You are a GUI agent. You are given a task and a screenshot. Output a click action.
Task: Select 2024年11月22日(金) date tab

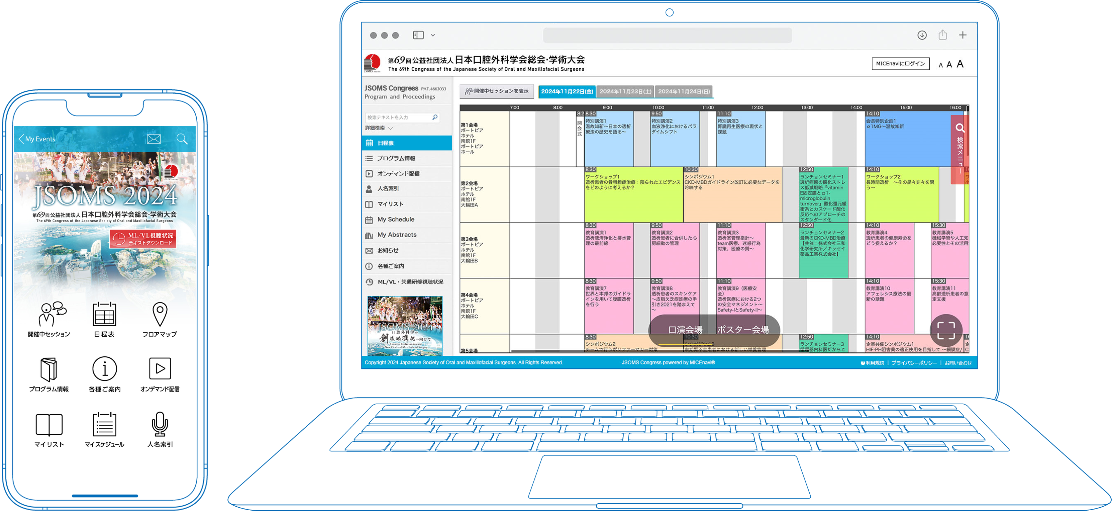(567, 92)
